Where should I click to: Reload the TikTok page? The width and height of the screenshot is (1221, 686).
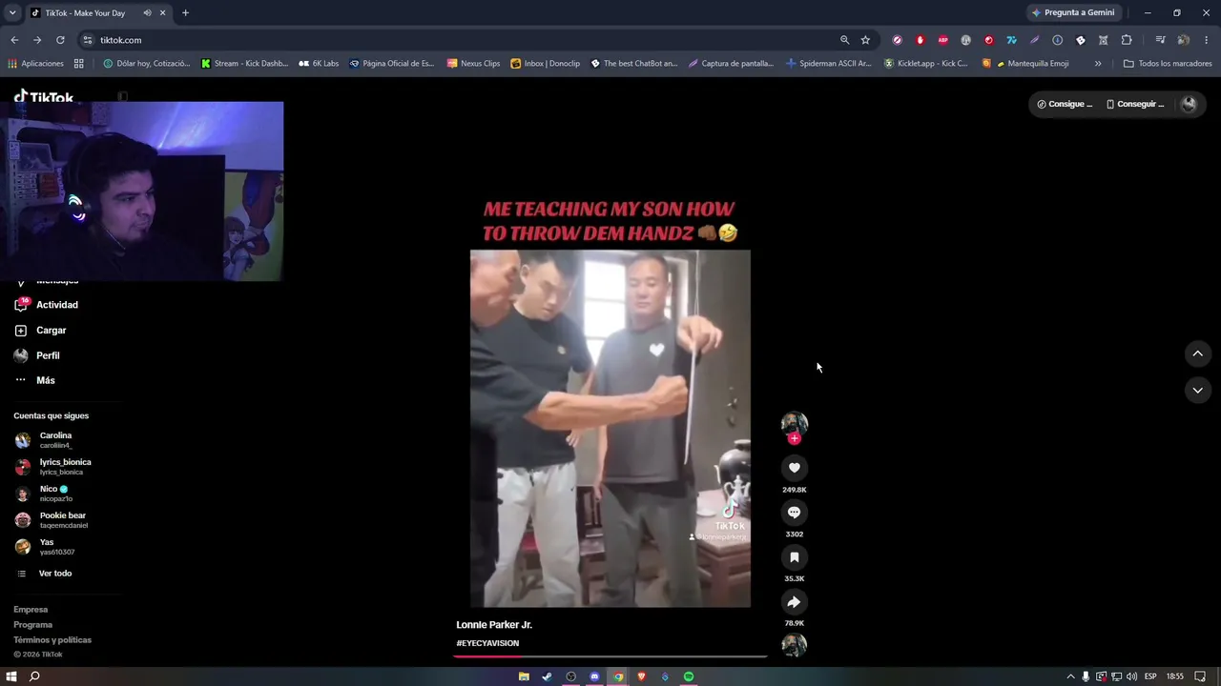click(x=60, y=40)
